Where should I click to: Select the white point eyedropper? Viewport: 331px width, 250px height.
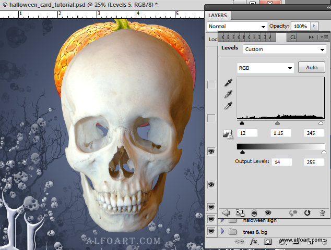coord(228,106)
